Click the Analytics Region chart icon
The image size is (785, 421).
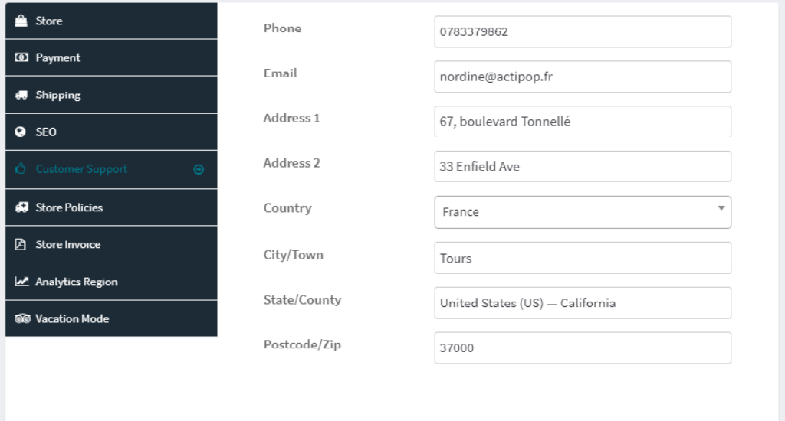point(21,282)
